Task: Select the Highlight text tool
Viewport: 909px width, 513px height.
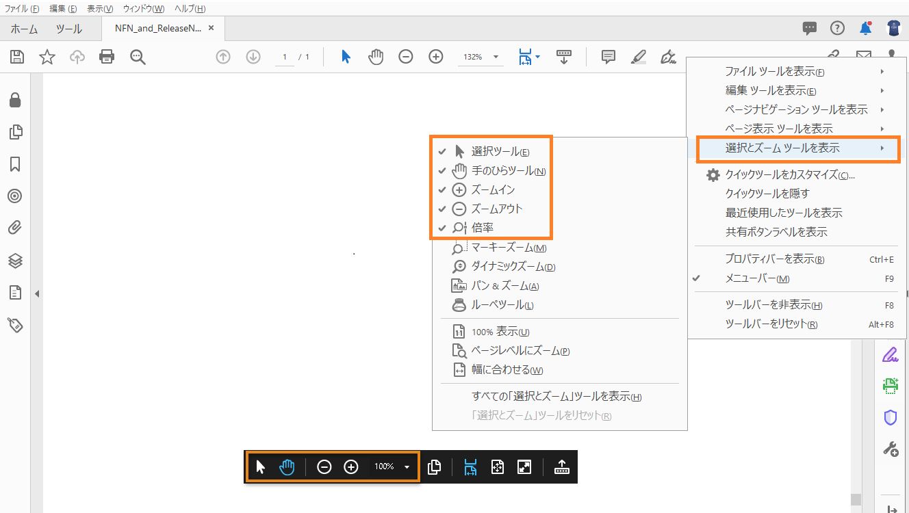Action: pos(637,57)
